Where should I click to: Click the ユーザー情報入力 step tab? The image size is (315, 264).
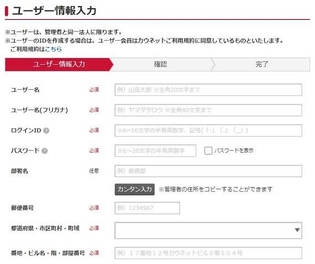coord(59,65)
